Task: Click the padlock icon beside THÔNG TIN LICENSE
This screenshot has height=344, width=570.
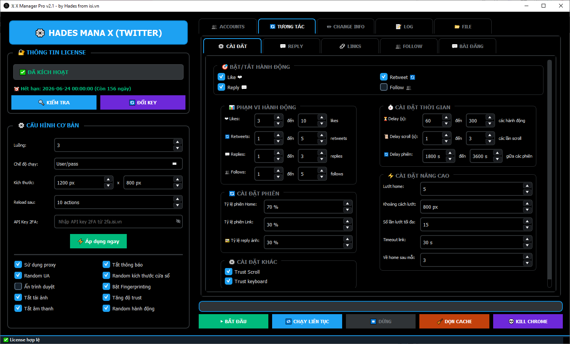Action: click(x=21, y=53)
